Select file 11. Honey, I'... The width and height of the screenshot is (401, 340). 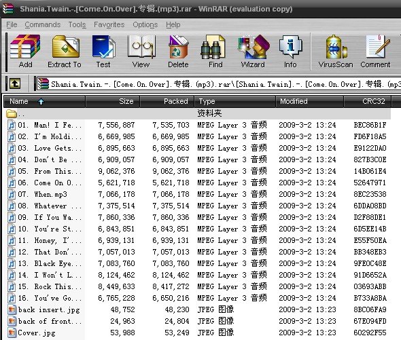[x=50, y=240]
